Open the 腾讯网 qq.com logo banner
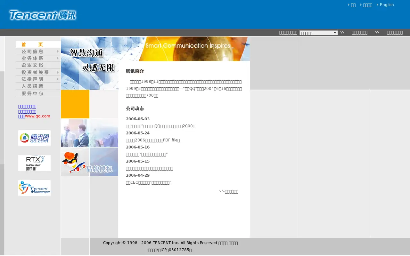Image resolution: width=410 pixels, height=256 pixels. [x=34, y=138]
